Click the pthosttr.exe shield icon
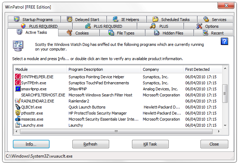The width and height of the screenshot is (239, 164). click(18, 113)
